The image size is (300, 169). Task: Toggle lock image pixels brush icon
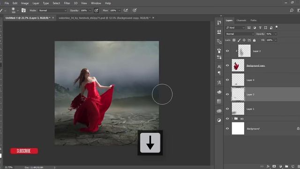click(x=239, y=40)
